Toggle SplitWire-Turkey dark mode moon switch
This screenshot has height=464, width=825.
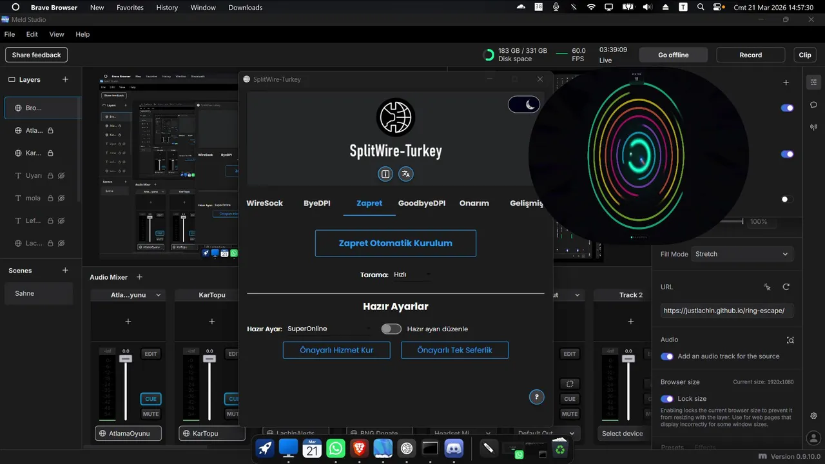coord(523,104)
